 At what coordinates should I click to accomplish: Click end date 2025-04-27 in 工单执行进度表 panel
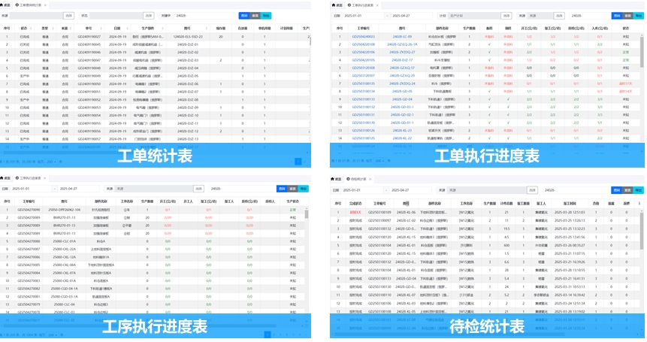coord(410,16)
